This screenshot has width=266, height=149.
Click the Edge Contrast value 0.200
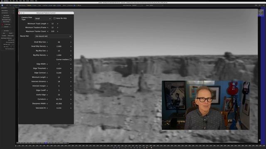59,73
